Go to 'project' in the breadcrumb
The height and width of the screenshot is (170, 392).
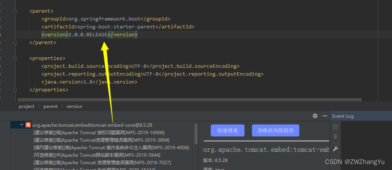(26, 106)
